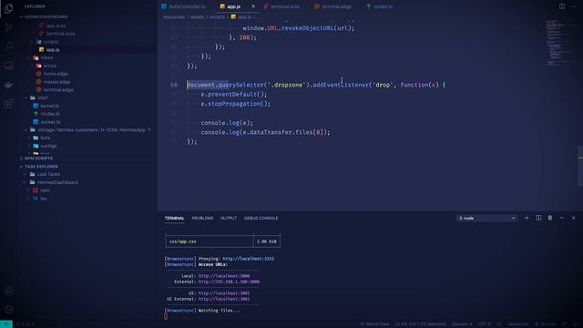Click the http://localhost:3333 proxy link
Screen dimensions: 583x328
click(x=248, y=259)
